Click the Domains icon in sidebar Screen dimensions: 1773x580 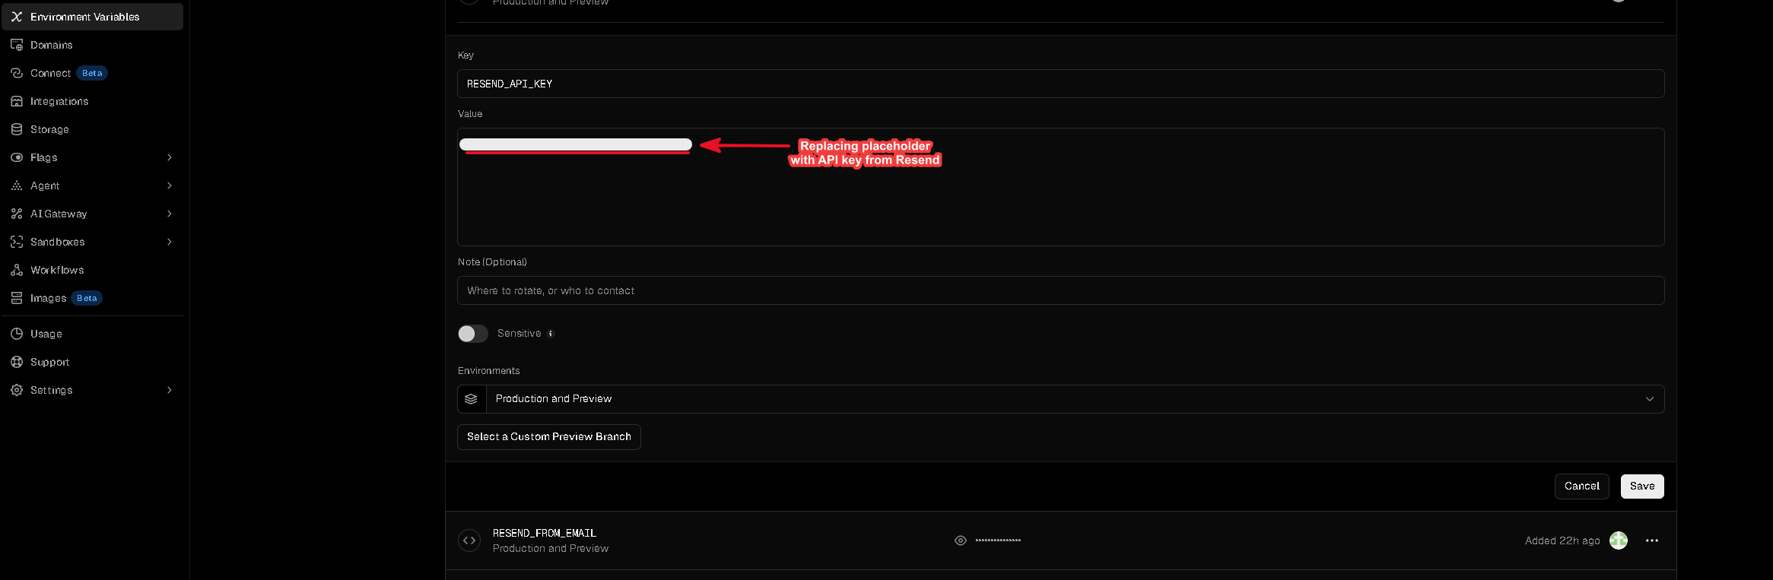pyautogui.click(x=17, y=45)
